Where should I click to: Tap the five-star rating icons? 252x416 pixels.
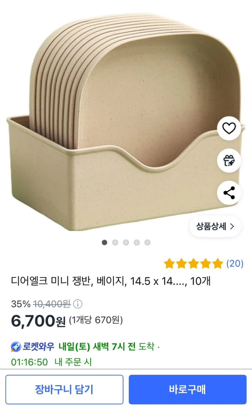193,264
